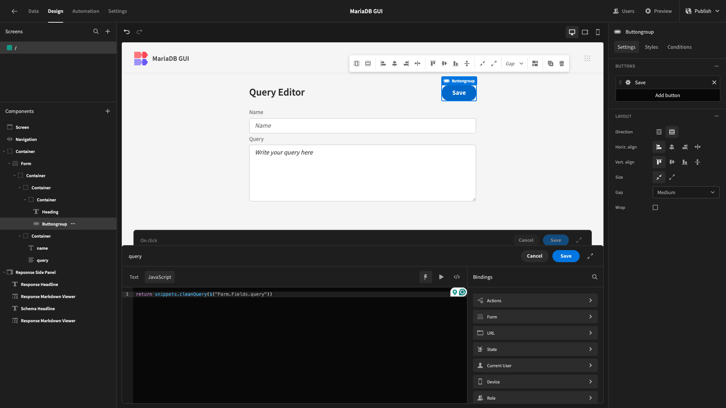
Task: Go back with the left arrow
Action: click(14, 11)
